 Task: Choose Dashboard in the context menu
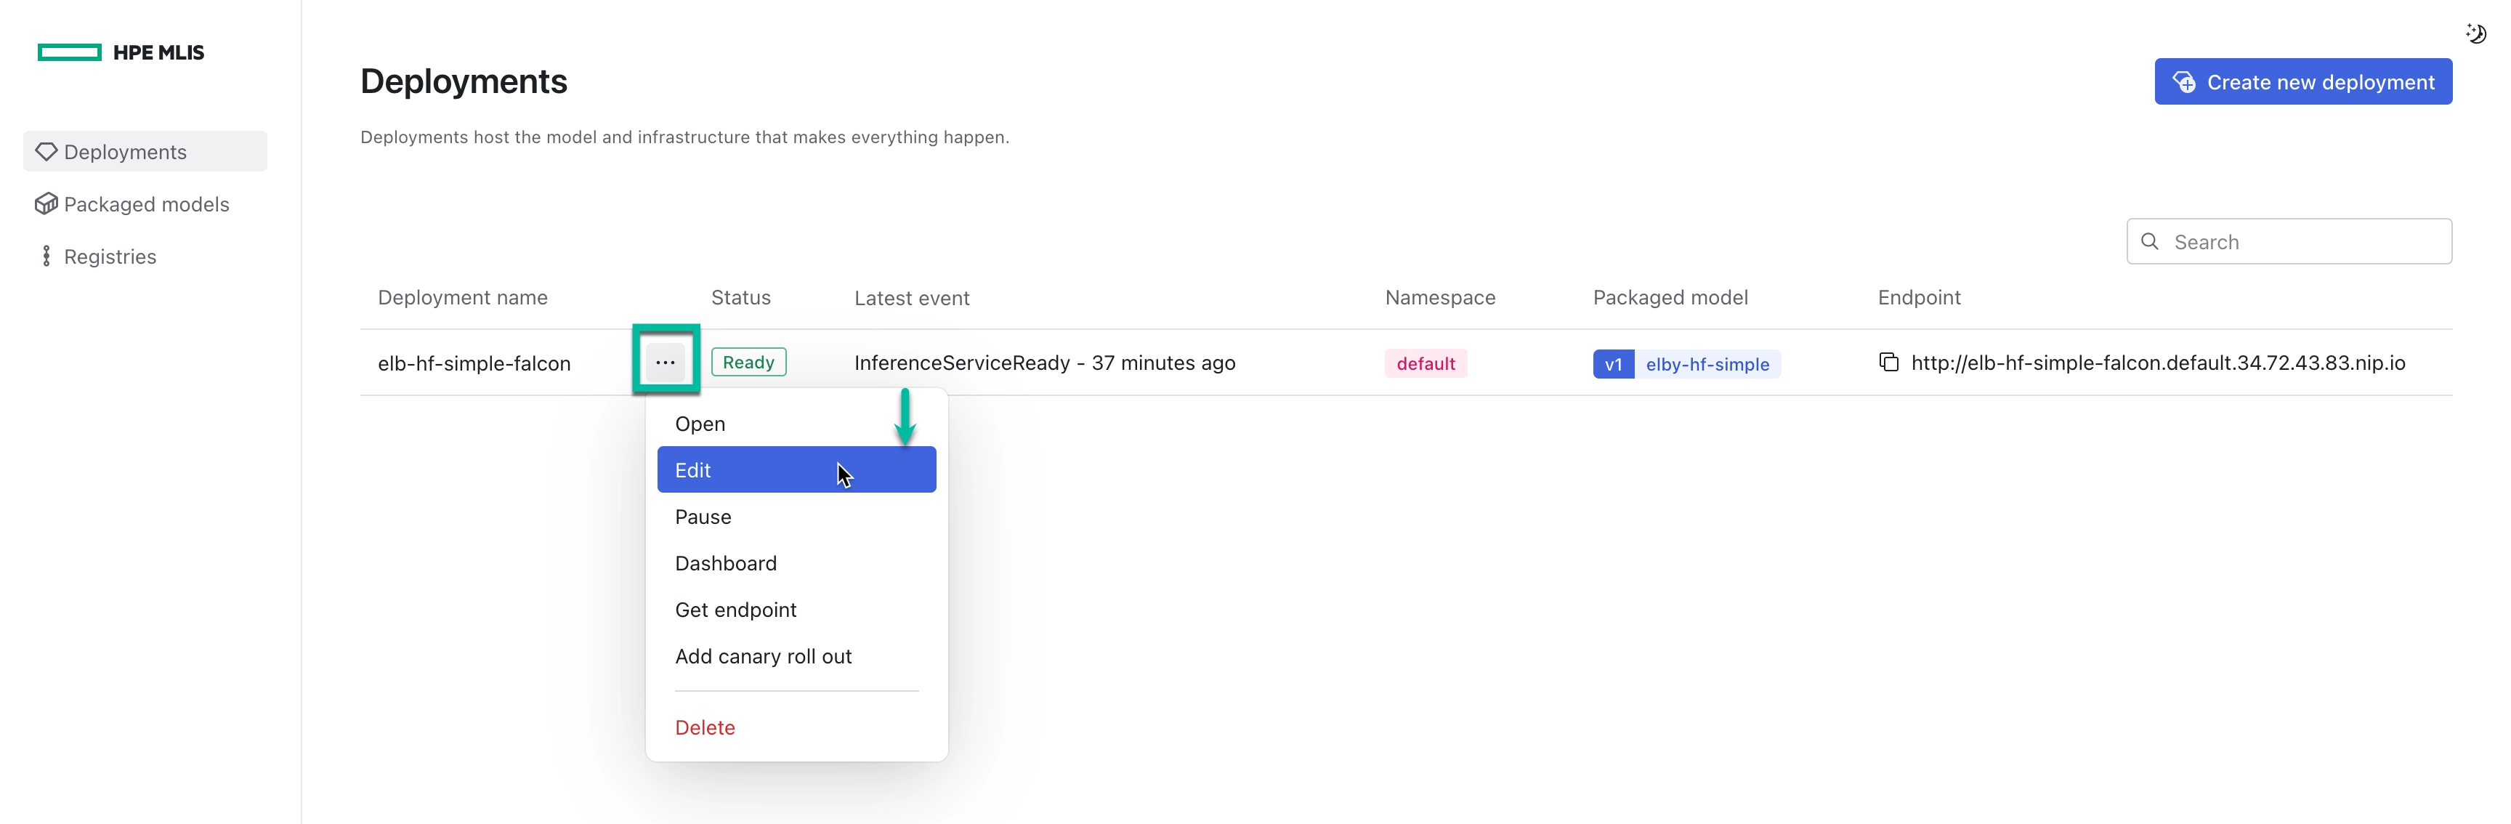click(796, 562)
